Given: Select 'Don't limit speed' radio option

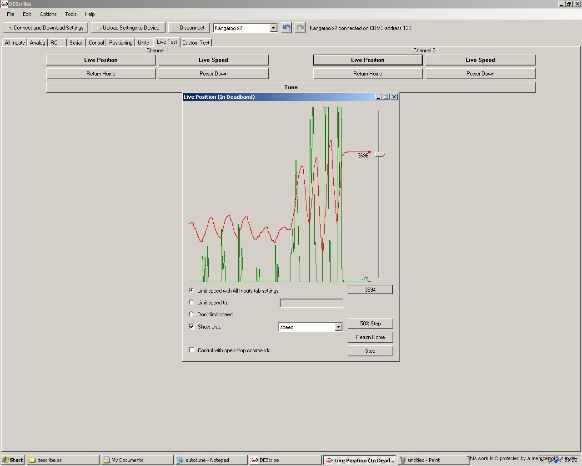Looking at the screenshot, I should coord(191,314).
